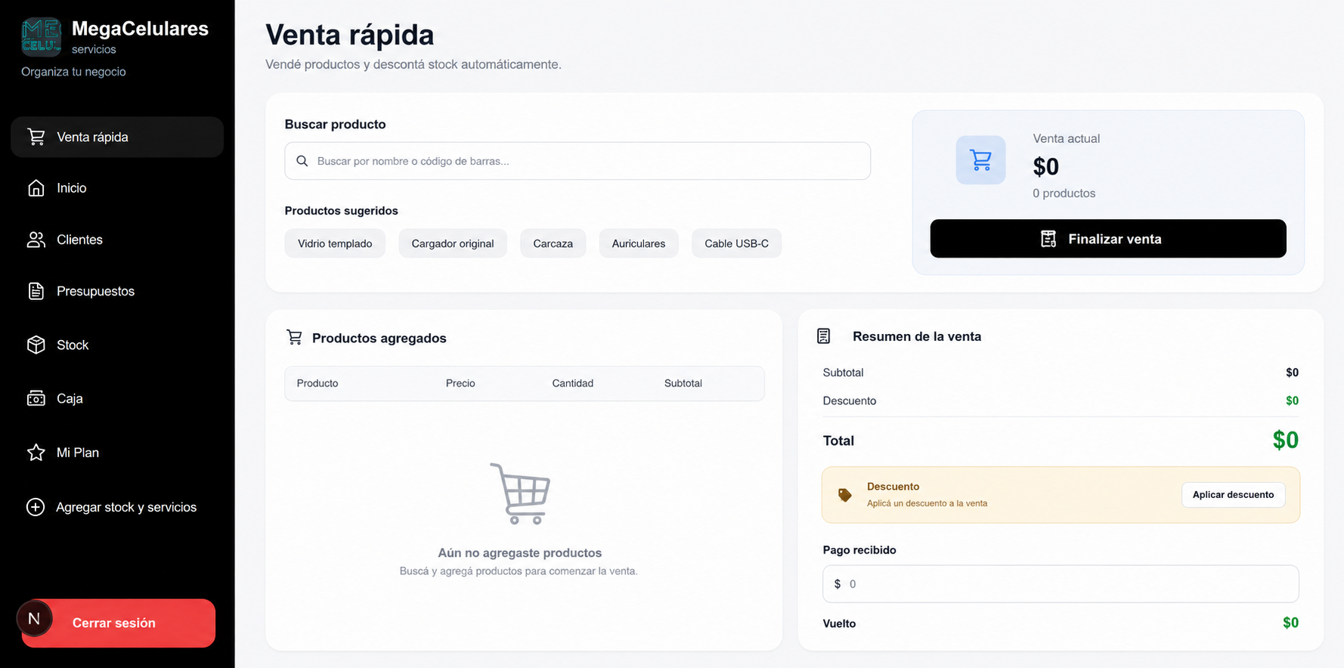This screenshot has width=1344, height=668.
Task: Click the Pago recibido amount field
Action: click(1061, 584)
